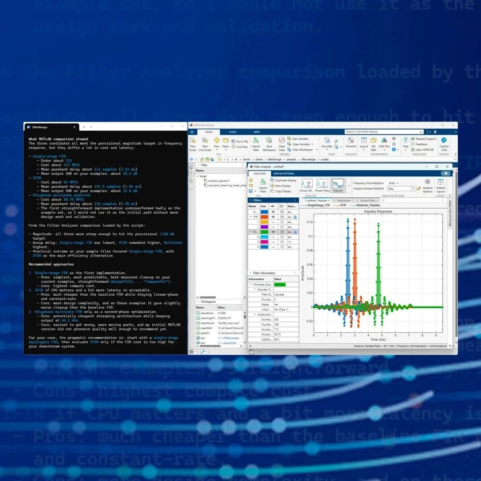Click Copy Display in Filter Analyzer

coord(281,191)
